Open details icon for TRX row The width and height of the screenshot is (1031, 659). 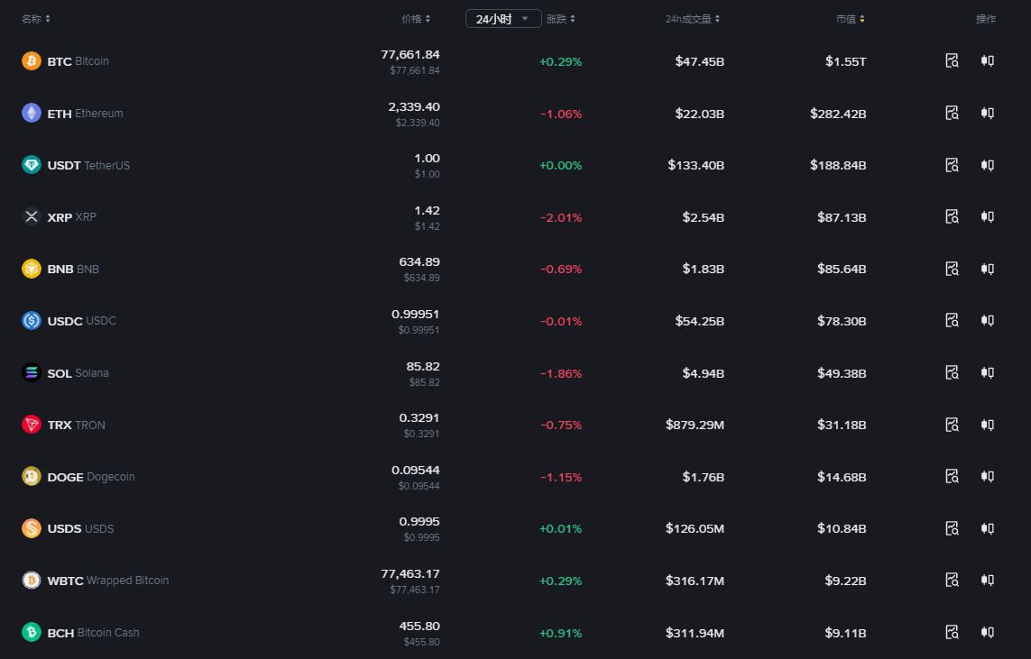click(952, 425)
